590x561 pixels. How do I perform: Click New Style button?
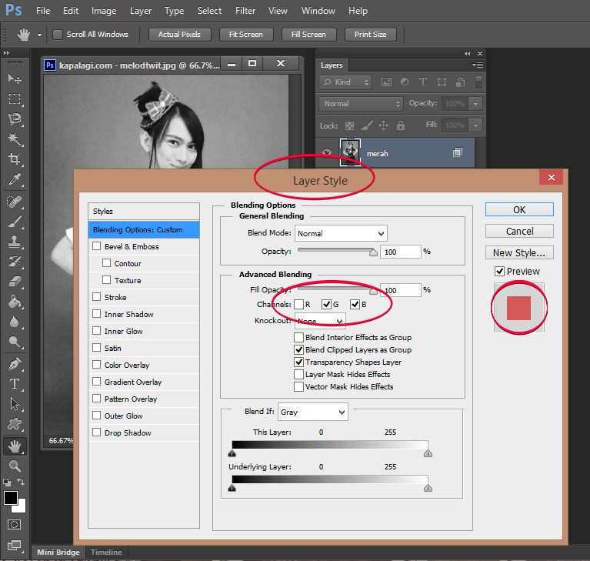[x=519, y=252]
